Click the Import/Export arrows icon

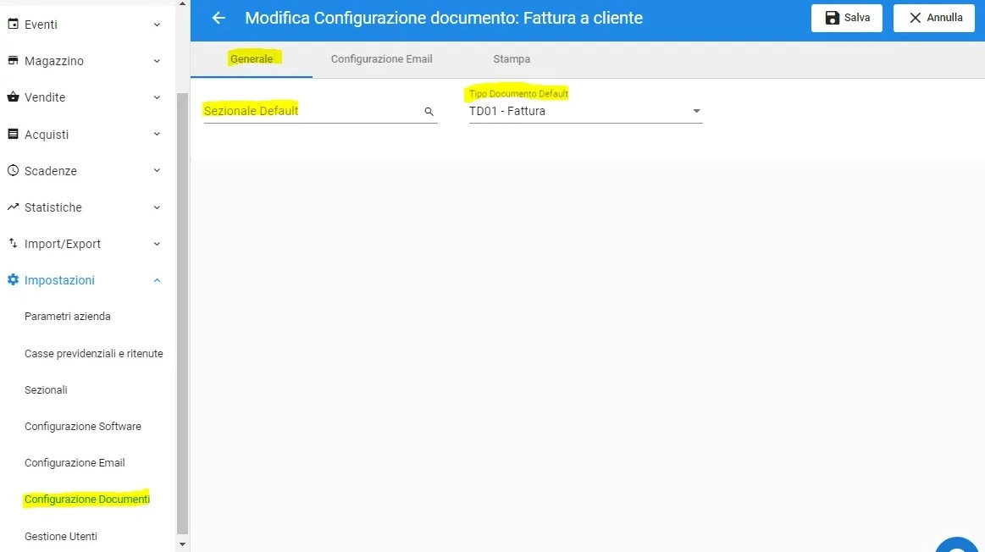pos(13,243)
